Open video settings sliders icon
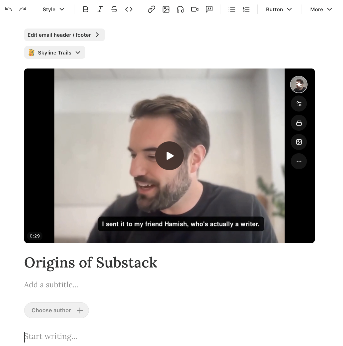Image resolution: width=343 pixels, height=346 pixels. 299,104
